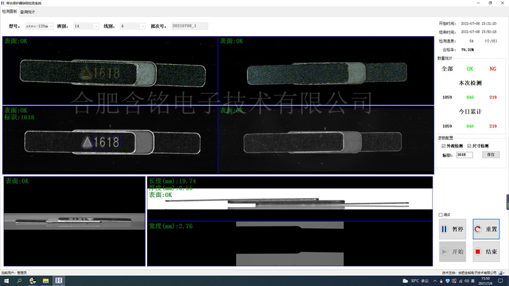Click the volume speaker tray icon

pyautogui.click(x=466, y=281)
